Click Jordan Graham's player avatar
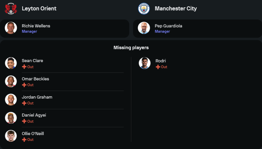This screenshot has width=262, height=149. 11,100
